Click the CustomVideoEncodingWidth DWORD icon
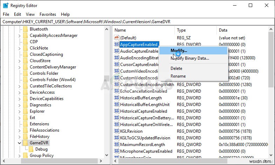This screenshot has height=165, width=275. tap(116, 84)
